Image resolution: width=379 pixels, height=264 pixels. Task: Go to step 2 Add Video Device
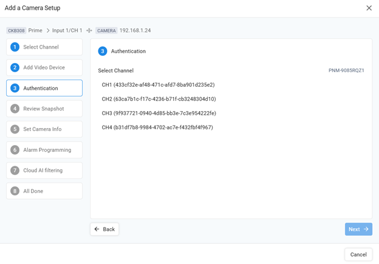(44, 67)
